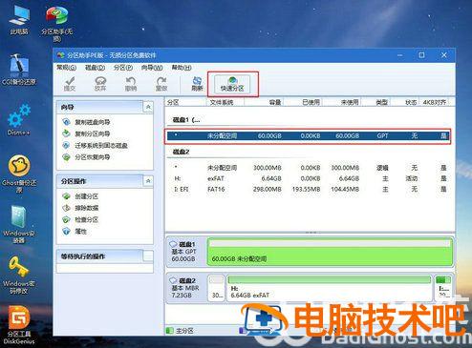Screen dimensions: 472x348
Task: Click the 磁盘2 group heading in the list
Action: pyautogui.click(x=181, y=152)
